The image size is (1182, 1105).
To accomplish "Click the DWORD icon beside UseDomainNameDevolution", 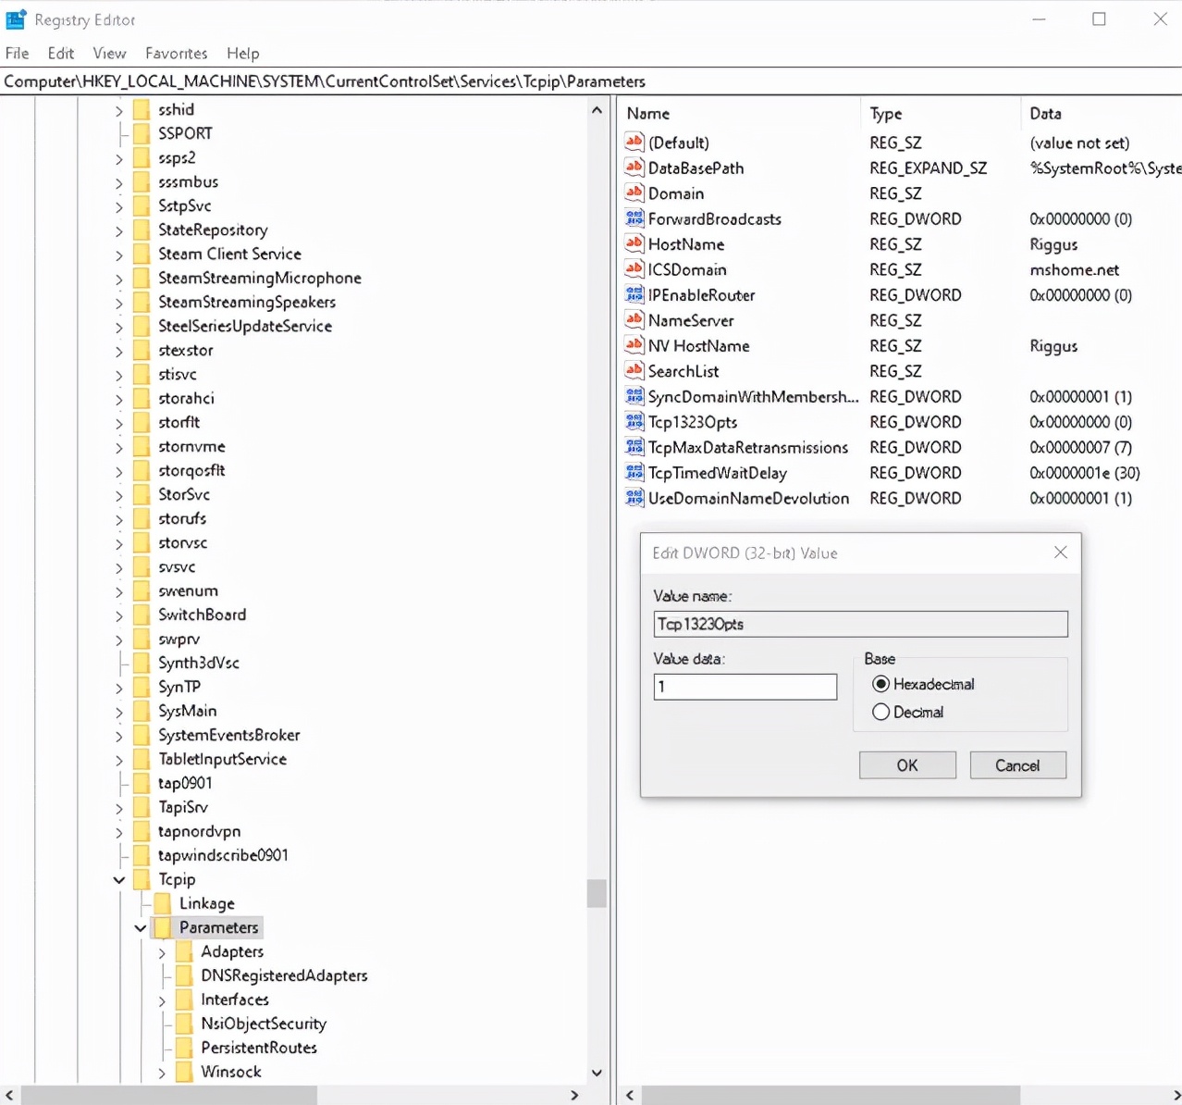I will (634, 498).
